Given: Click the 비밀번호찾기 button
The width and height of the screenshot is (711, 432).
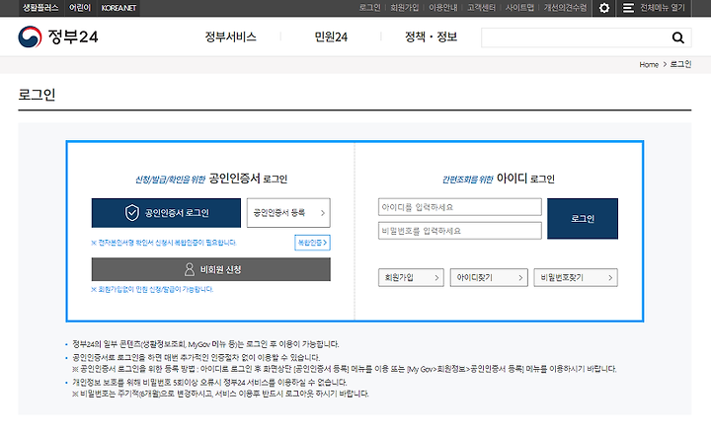Looking at the screenshot, I should coord(576,277).
